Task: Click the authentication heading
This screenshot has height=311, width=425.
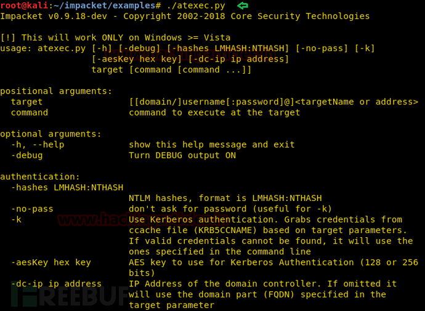Action: click(40, 177)
